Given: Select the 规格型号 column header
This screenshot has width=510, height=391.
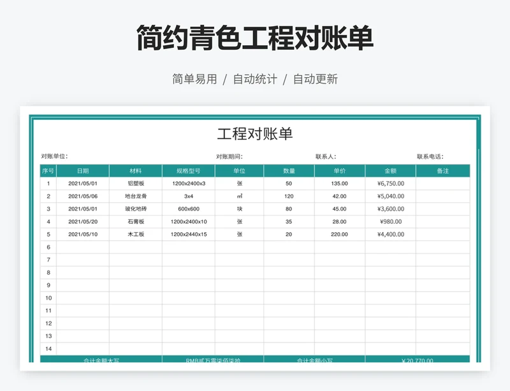Looking at the screenshot, I should 189,171.
